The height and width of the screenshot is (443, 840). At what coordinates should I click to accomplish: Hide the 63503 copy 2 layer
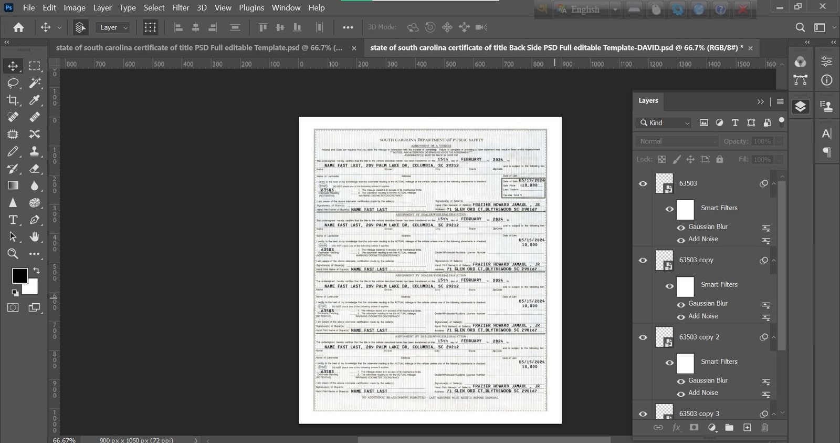coord(643,337)
